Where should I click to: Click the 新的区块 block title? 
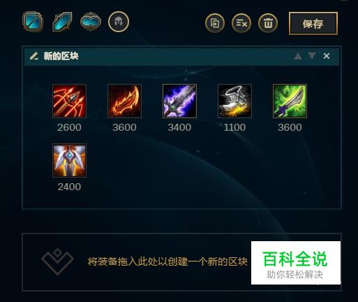pyautogui.click(x=61, y=56)
